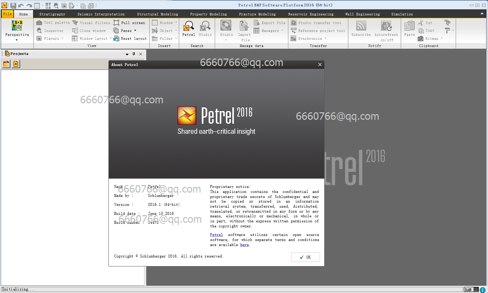Switch to the Property Modeling tab

coord(209,14)
